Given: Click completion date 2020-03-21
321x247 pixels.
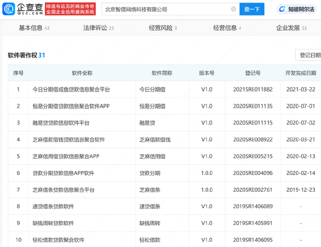Looking at the screenshot, I should [301, 140].
